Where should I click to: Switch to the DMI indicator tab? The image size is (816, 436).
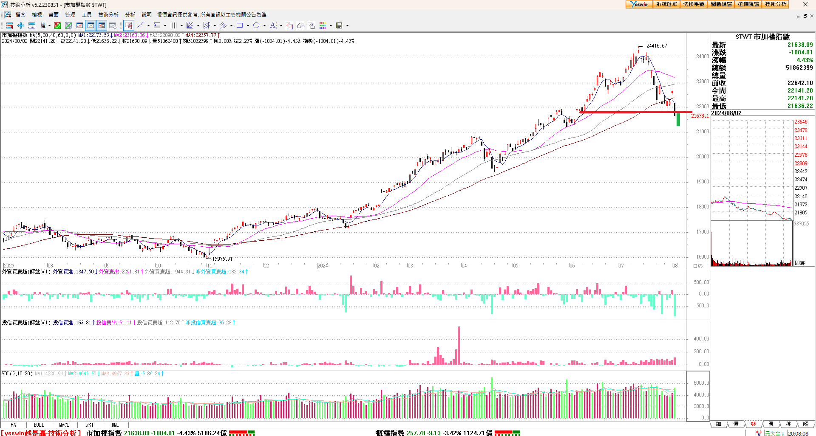115,425
